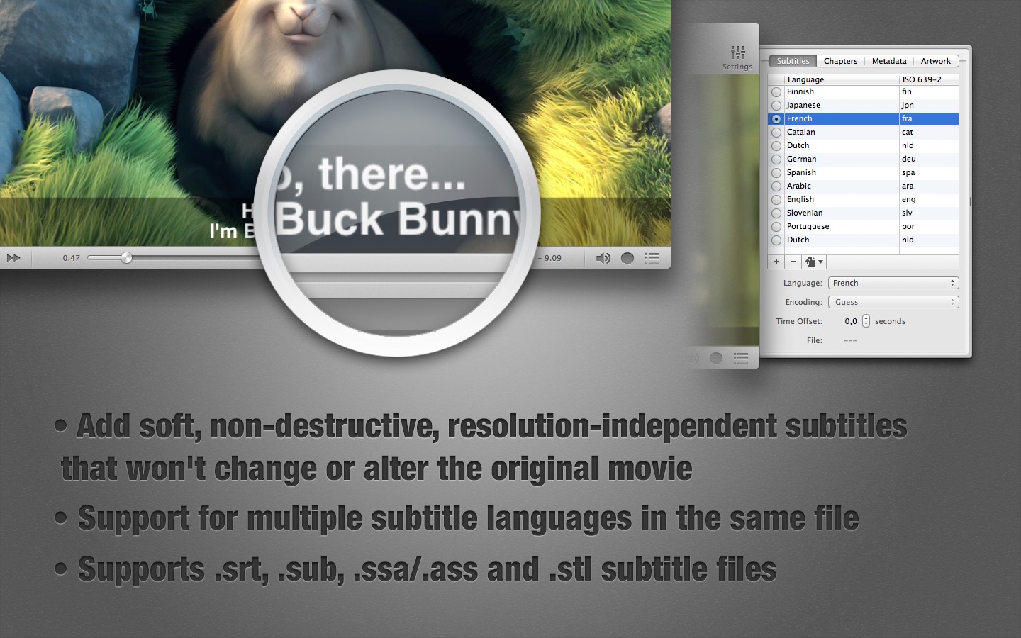
Task: Mute audio with the speaker icon
Action: point(603,258)
